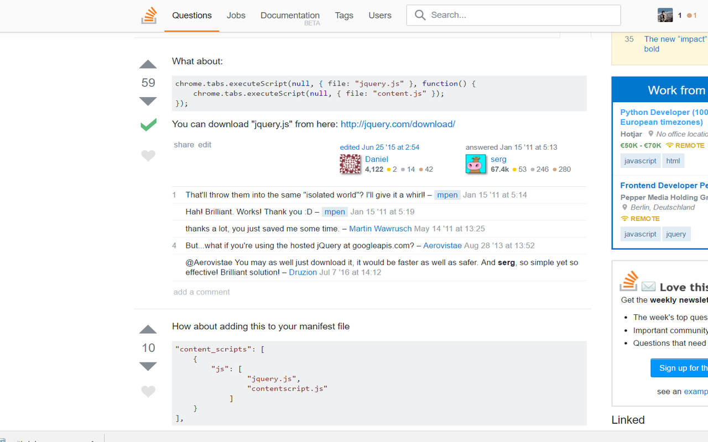Screen dimensions: 708x442
Task: Click 'answered Jan 15 '11 at 5:13' timestamp
Action: click(x=511, y=148)
